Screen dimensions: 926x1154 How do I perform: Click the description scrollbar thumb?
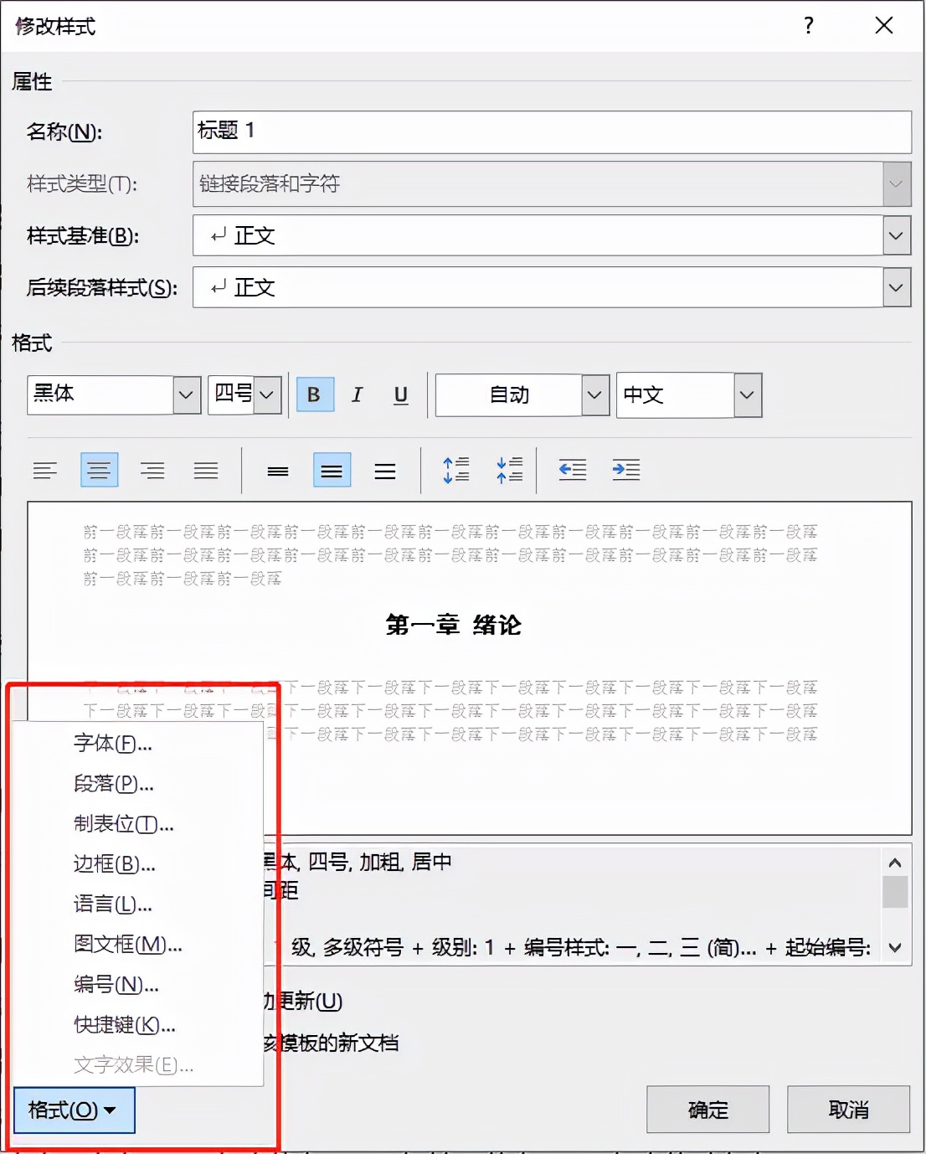tap(895, 892)
